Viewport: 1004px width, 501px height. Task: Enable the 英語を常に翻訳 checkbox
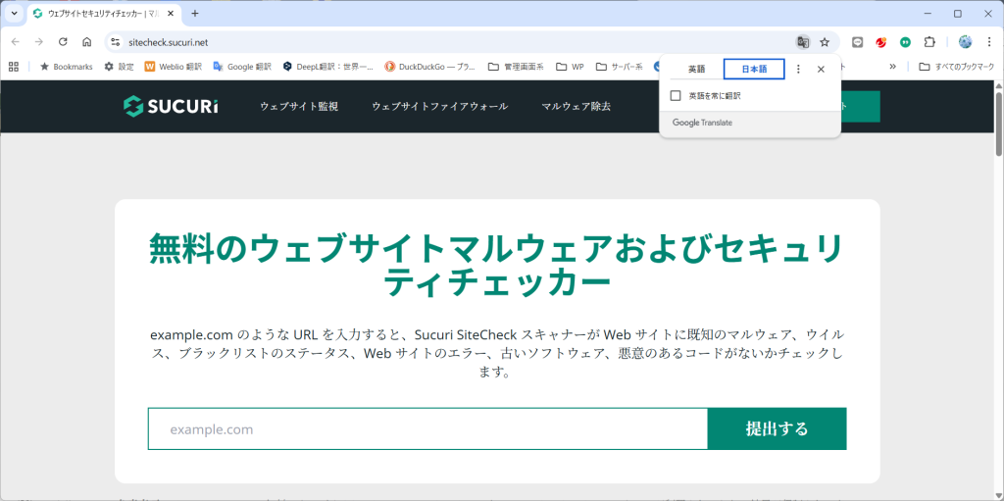coord(676,96)
